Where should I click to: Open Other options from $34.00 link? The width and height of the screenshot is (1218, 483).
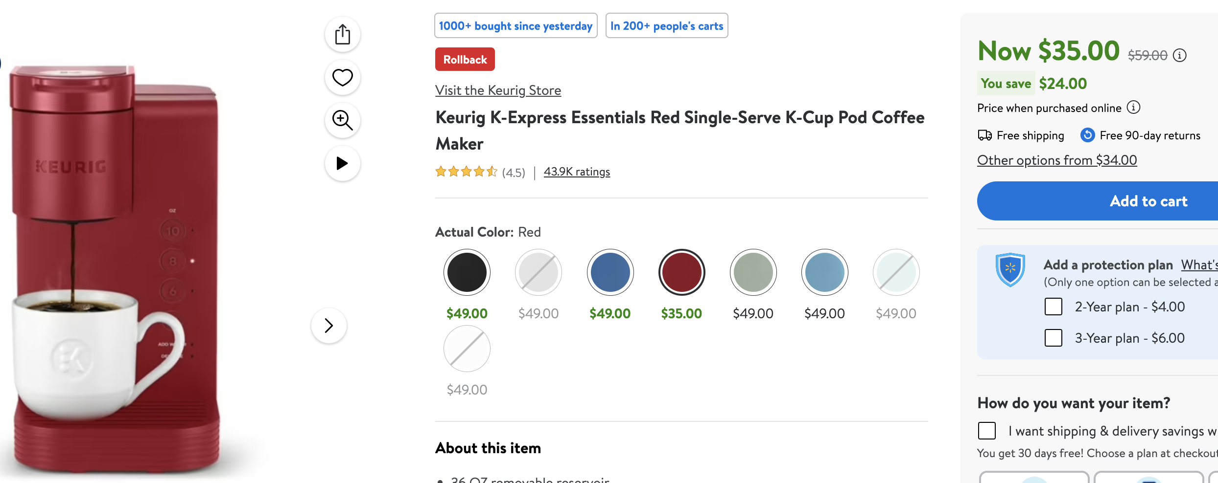pyautogui.click(x=1057, y=160)
